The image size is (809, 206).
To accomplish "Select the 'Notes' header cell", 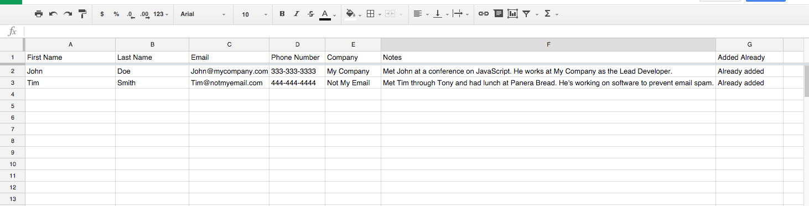I will [x=548, y=57].
